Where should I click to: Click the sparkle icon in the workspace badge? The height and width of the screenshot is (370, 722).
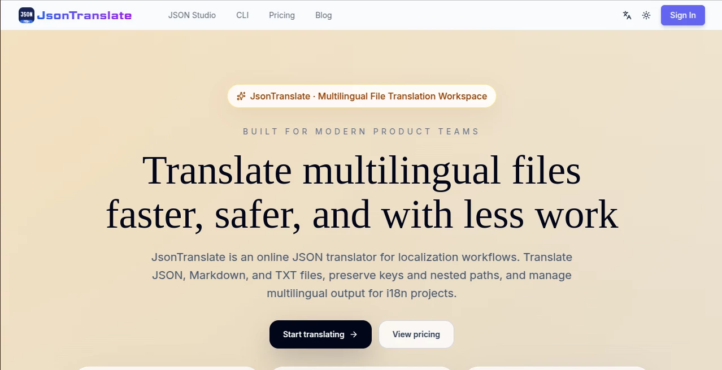[241, 96]
